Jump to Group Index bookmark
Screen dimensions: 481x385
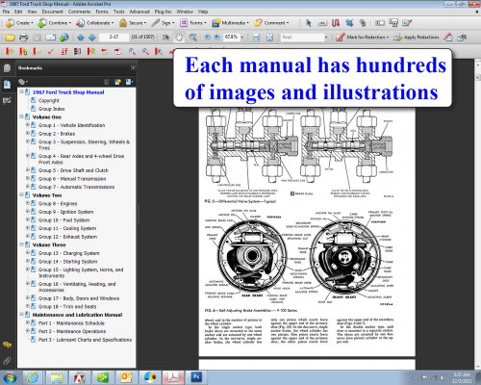[52, 109]
